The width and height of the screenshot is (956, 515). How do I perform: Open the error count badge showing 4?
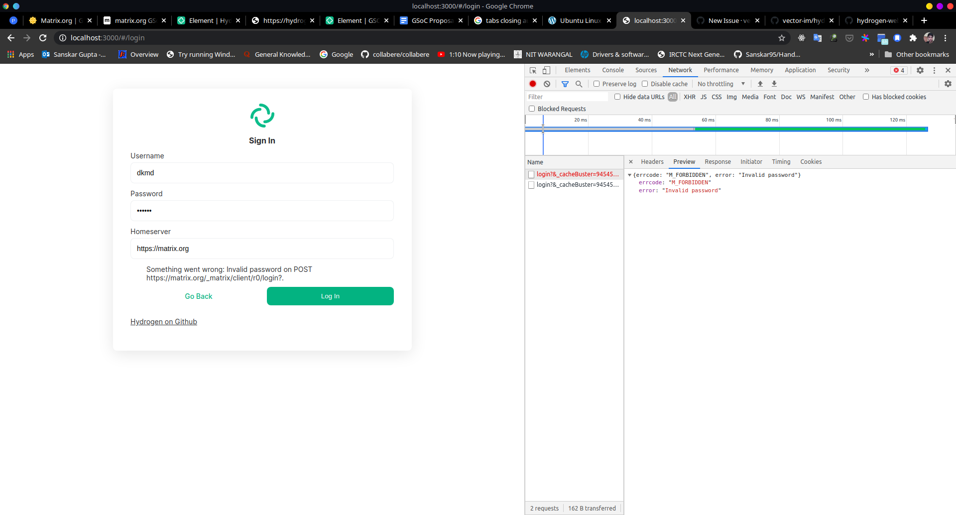tap(899, 70)
